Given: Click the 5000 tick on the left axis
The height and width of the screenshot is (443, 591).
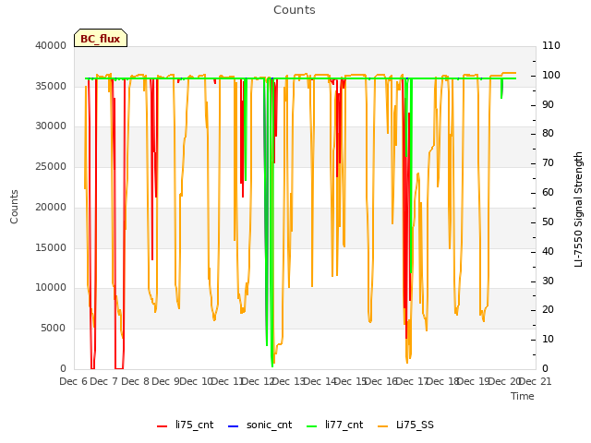Looking at the screenshot, I should point(54,329).
